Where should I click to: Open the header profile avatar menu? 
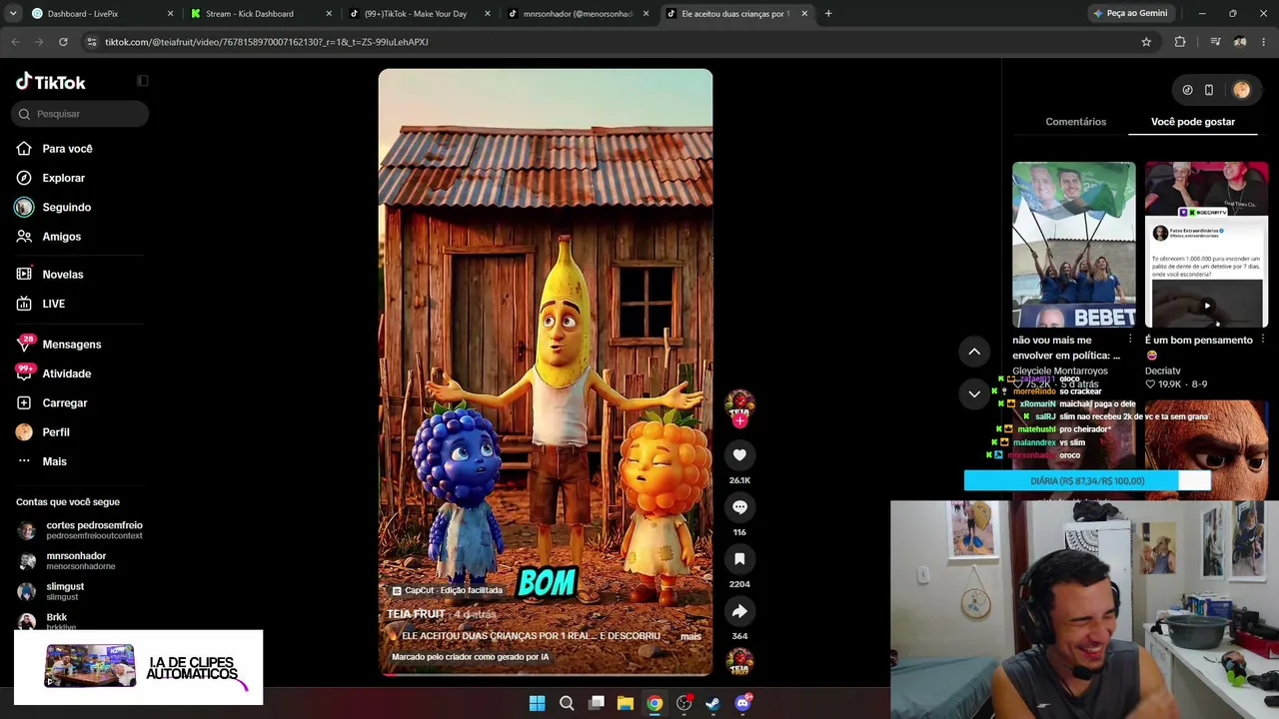pyautogui.click(x=1241, y=90)
